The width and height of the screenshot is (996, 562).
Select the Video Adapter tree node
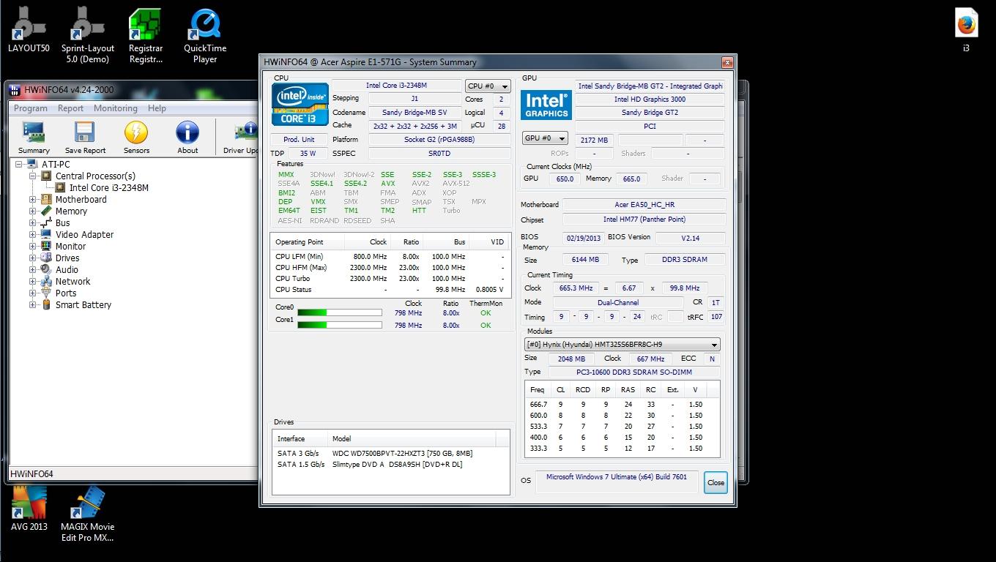(x=84, y=234)
